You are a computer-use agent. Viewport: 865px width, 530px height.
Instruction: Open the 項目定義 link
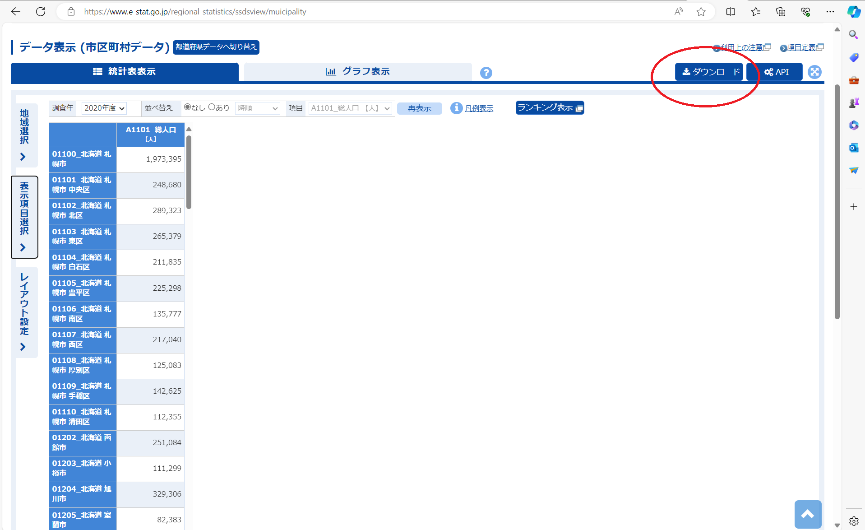coord(801,47)
